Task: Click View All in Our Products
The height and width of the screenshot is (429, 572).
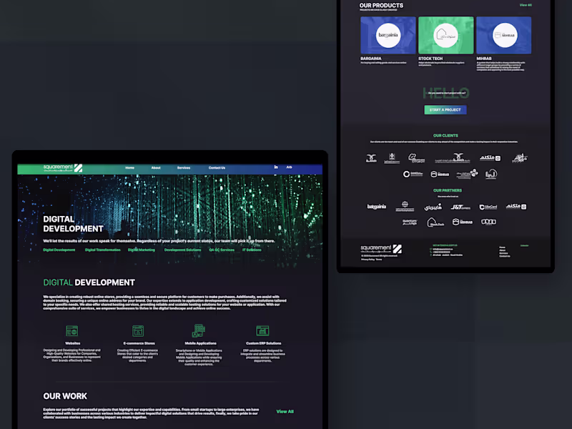Action: click(x=526, y=5)
